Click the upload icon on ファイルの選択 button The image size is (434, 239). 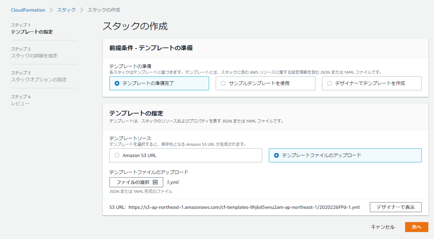[x=155, y=182]
